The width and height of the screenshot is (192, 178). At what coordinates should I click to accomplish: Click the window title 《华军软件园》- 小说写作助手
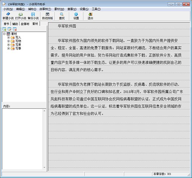[x=26, y=4]
